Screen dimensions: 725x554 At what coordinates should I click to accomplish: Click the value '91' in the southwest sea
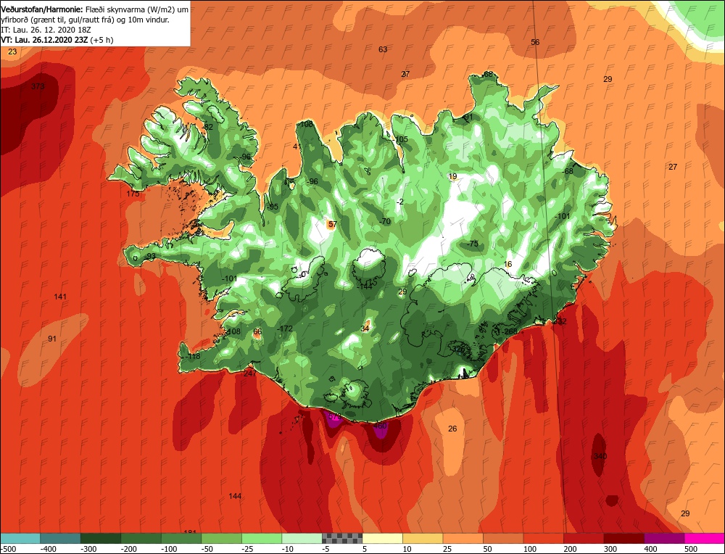coord(52,339)
